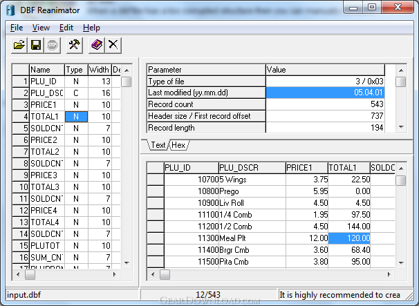
Task: Select the PLUTOT field name cell
Action: pyautogui.click(x=47, y=246)
